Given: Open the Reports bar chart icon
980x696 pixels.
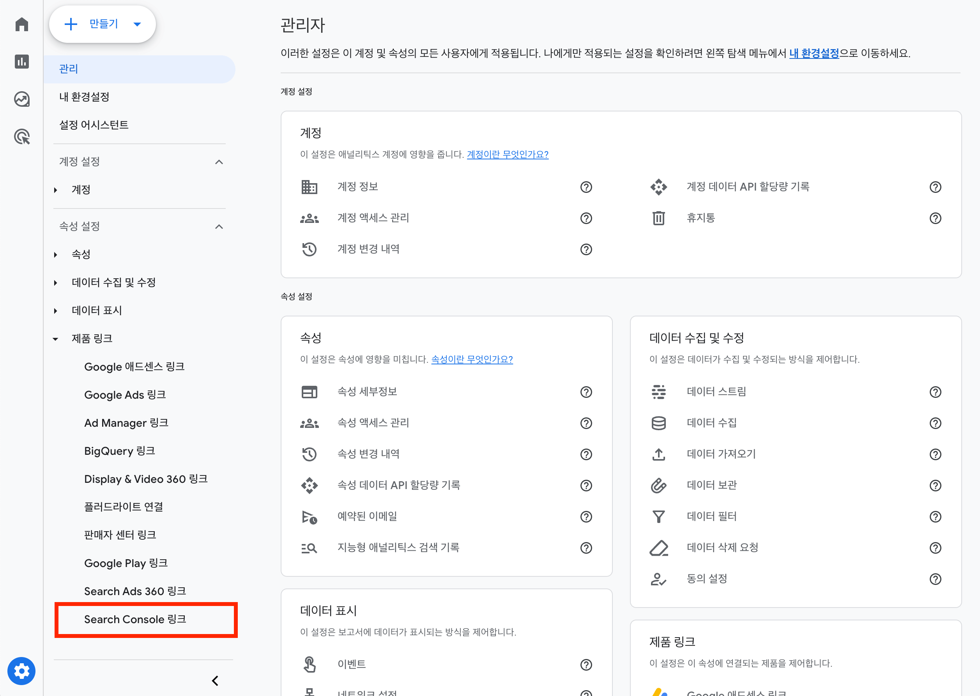Looking at the screenshot, I should (21, 62).
